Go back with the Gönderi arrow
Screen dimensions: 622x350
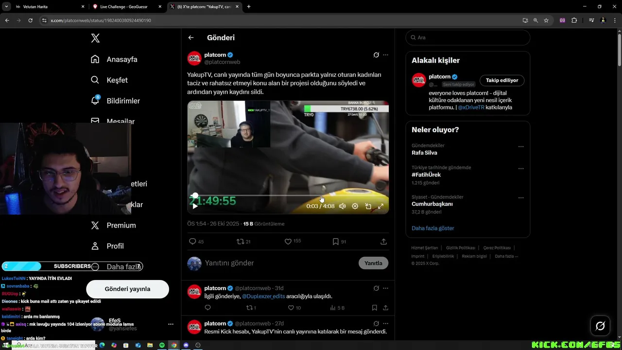click(x=191, y=37)
